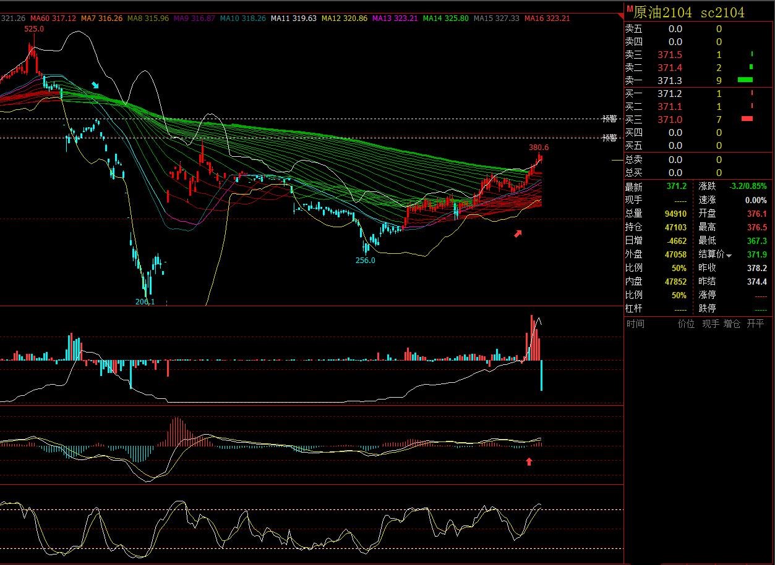Viewport: 775px width, 565px height.
Task: Expand the 结算价 dropdown arrow
Action: pyautogui.click(x=729, y=256)
